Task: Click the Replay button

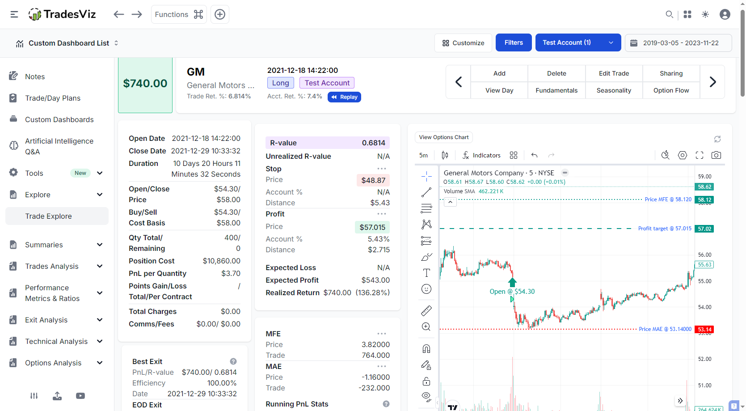Action: tap(344, 97)
